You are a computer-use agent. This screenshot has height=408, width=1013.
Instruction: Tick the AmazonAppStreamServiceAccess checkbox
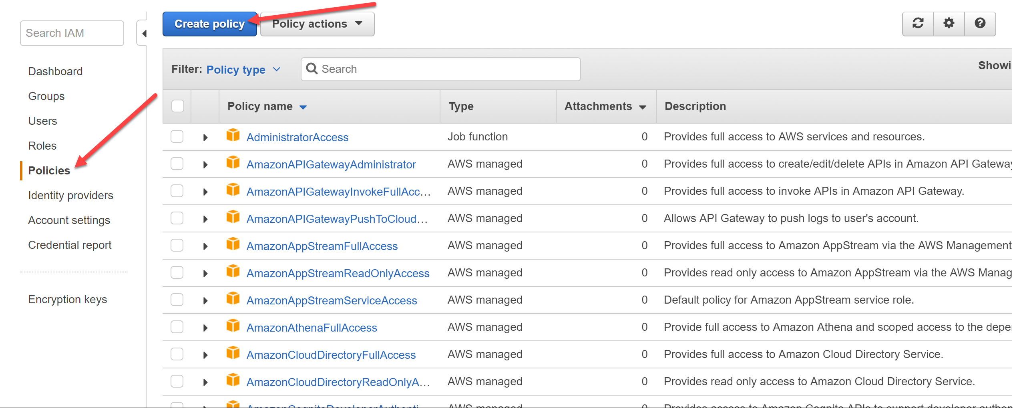(177, 300)
